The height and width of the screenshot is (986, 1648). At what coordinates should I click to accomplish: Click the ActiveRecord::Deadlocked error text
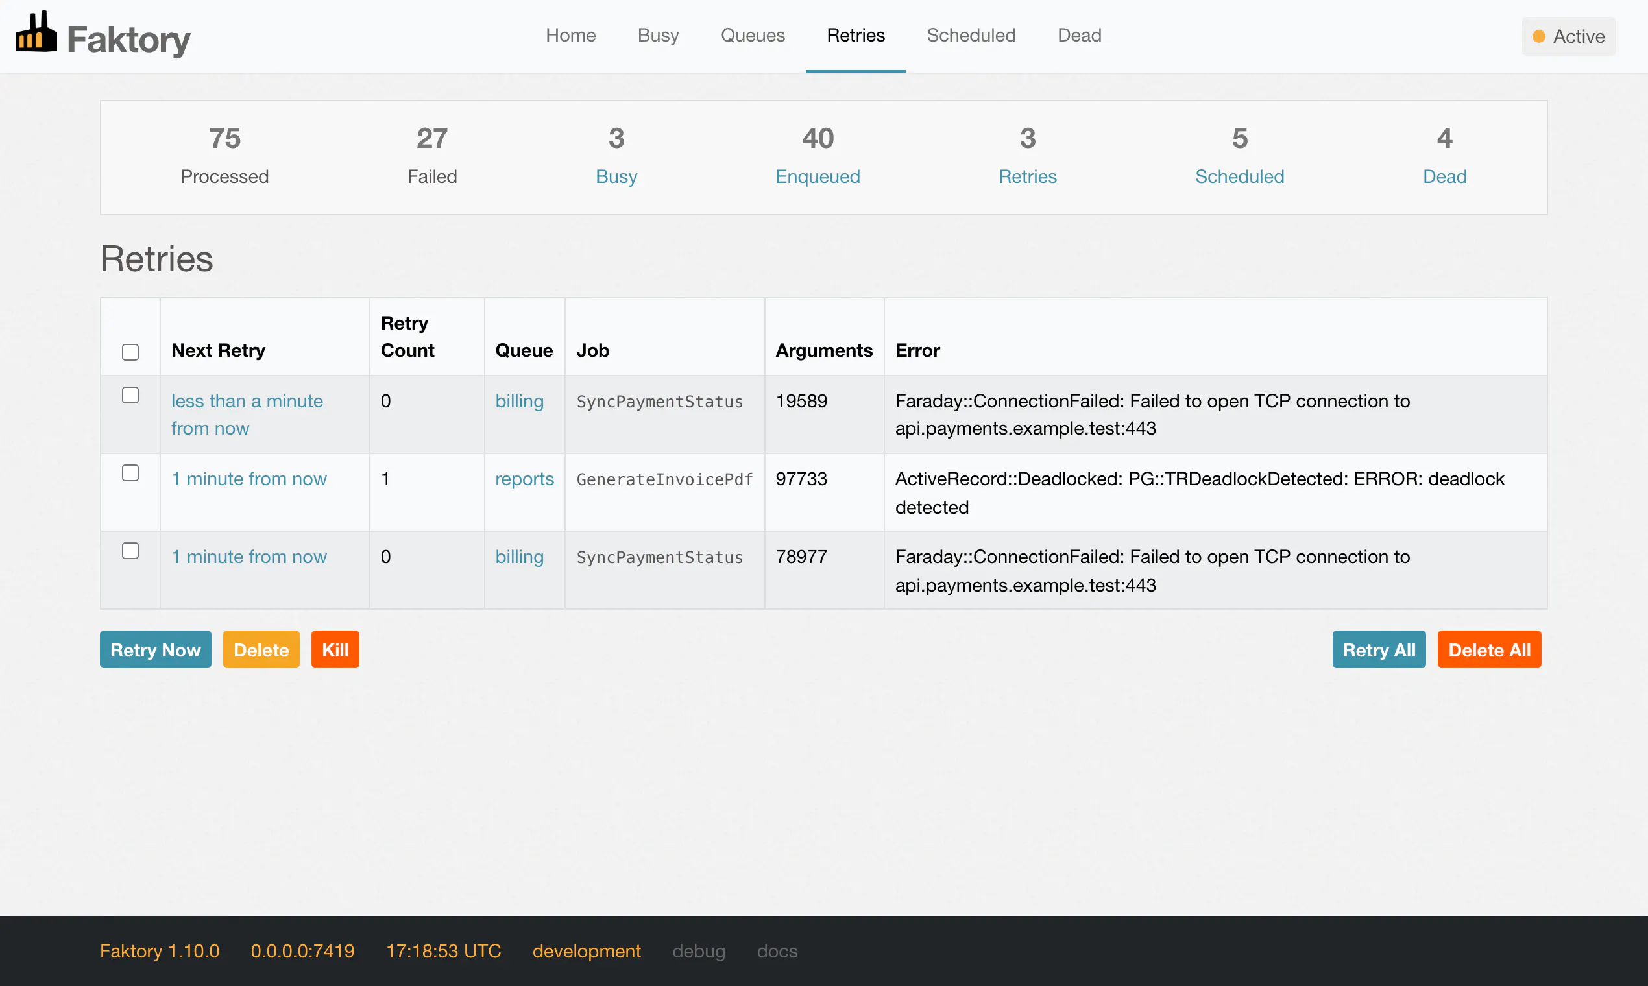(x=1200, y=493)
